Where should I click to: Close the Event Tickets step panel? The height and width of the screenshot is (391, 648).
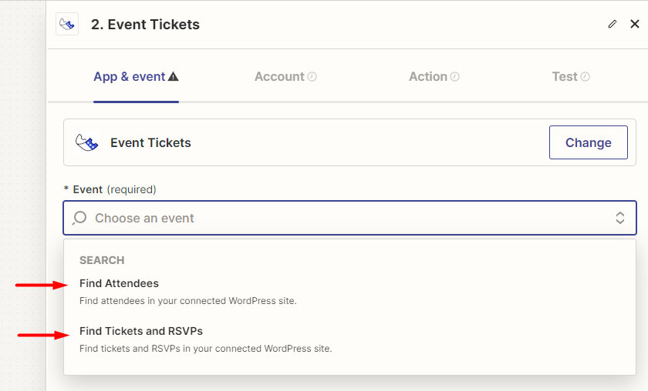635,25
